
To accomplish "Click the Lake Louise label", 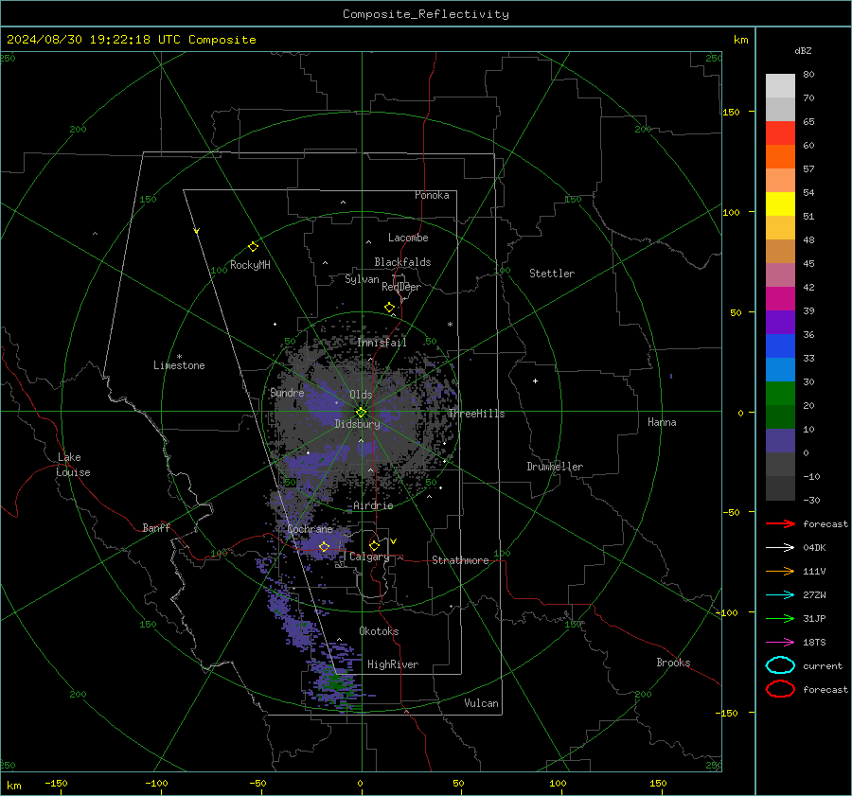I will pos(73,465).
